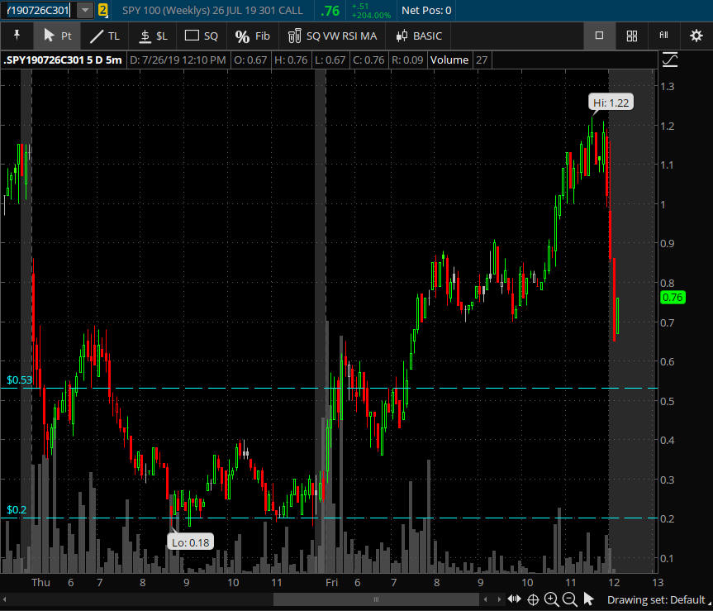Activate the crosshair pan tool
This screenshot has width=713, height=611.
tap(533, 599)
